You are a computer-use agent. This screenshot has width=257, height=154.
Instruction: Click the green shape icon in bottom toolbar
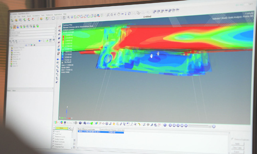coord(91,123)
